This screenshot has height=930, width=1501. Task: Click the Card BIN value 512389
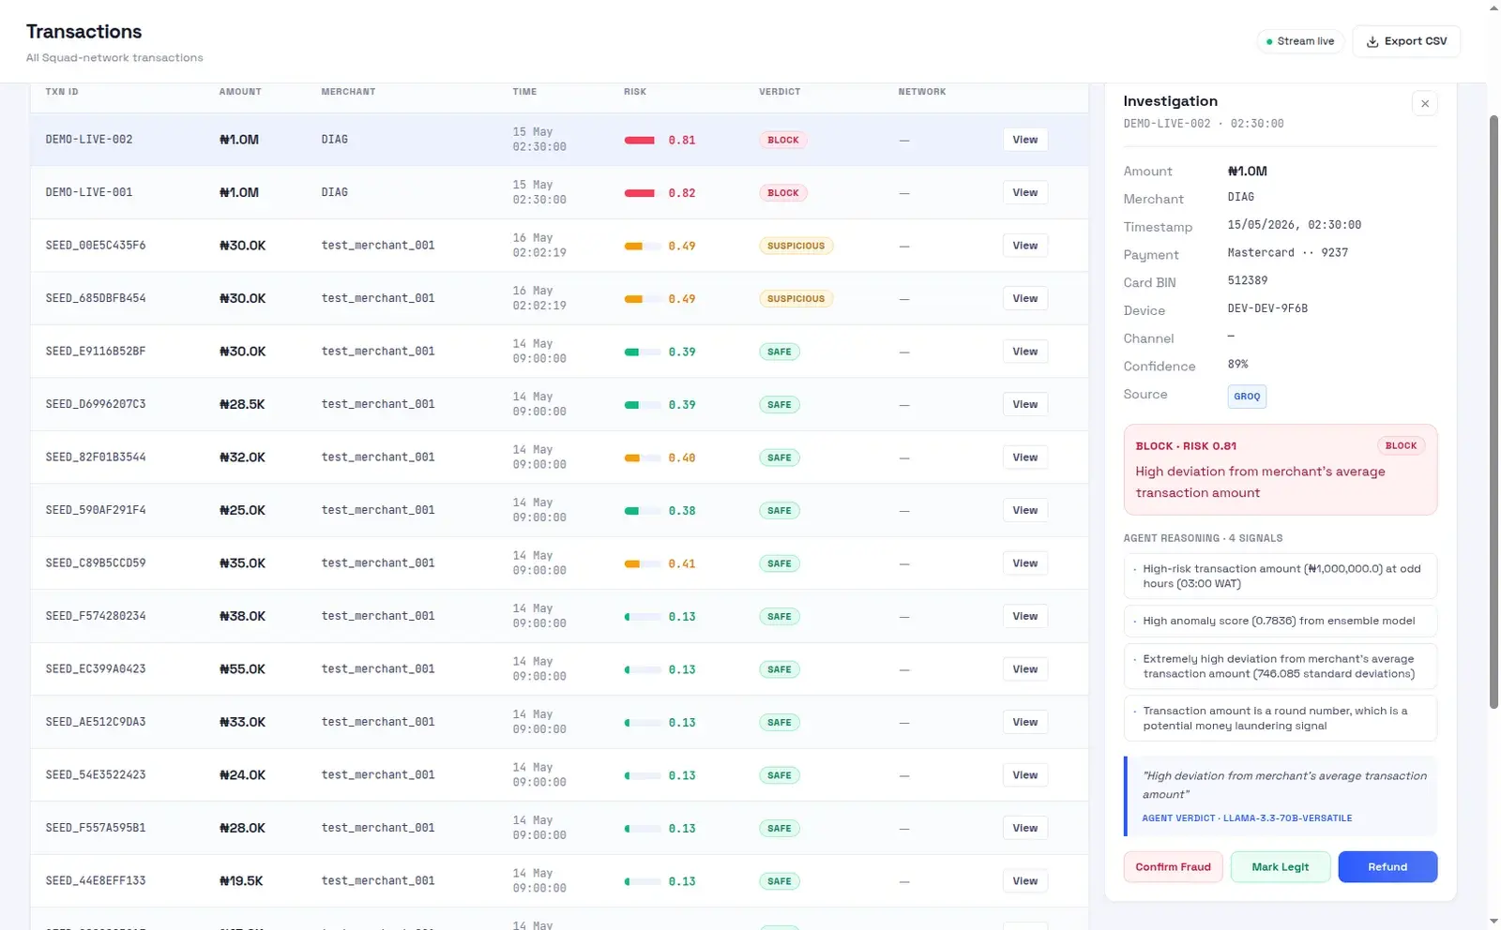(1248, 280)
